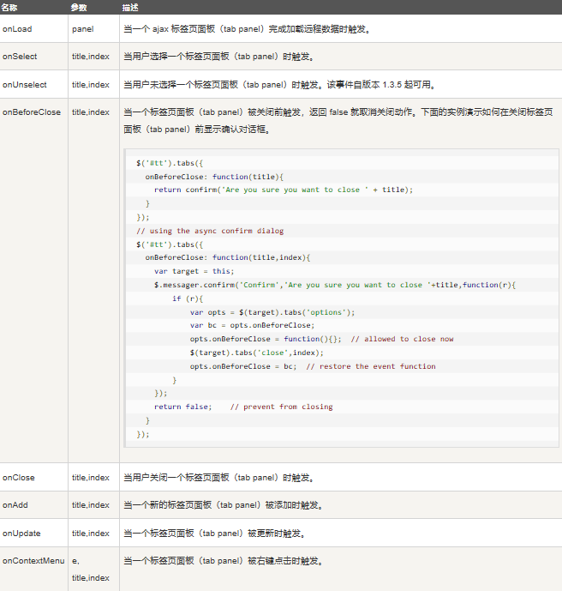562x591 pixels.
Task: Click the 'return confirm(' code line
Action: point(284,190)
